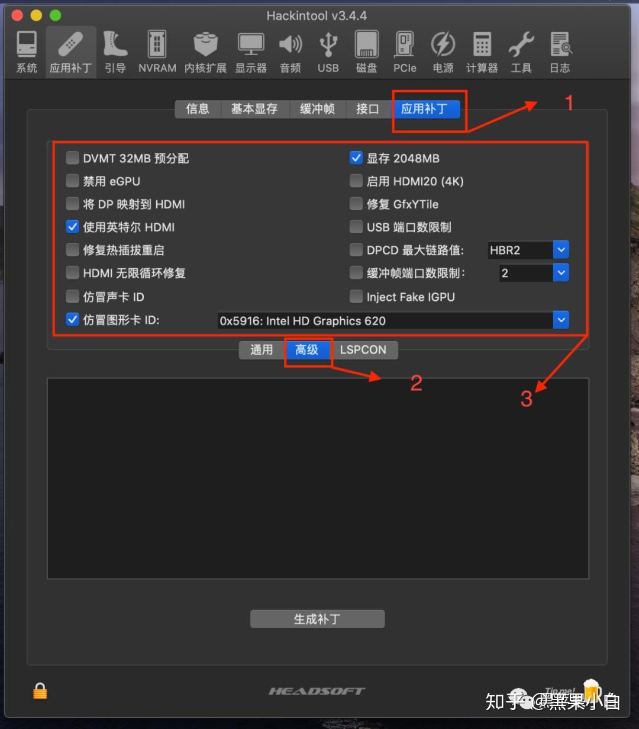The image size is (639, 729).
Task: Toggle the 禁用 eGPU checkbox
Action: tap(72, 181)
